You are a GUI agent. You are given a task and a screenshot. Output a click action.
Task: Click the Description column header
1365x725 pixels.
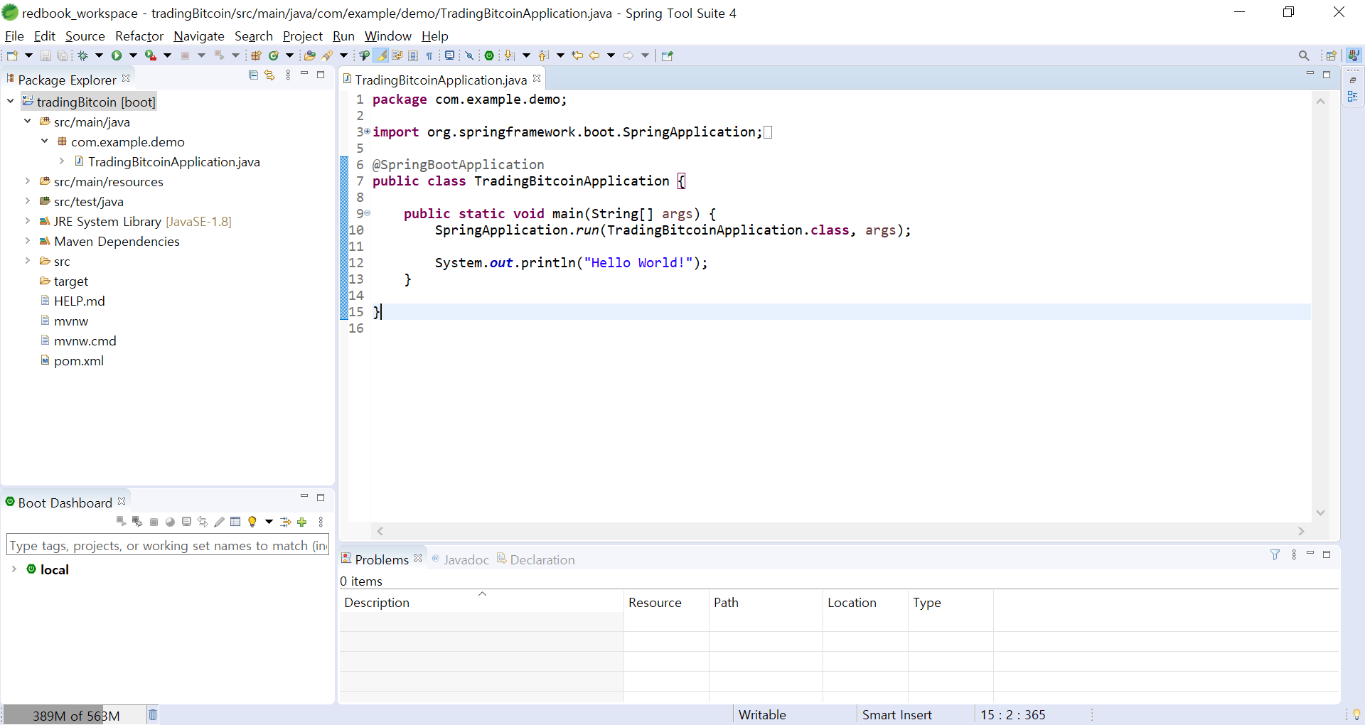(481, 602)
